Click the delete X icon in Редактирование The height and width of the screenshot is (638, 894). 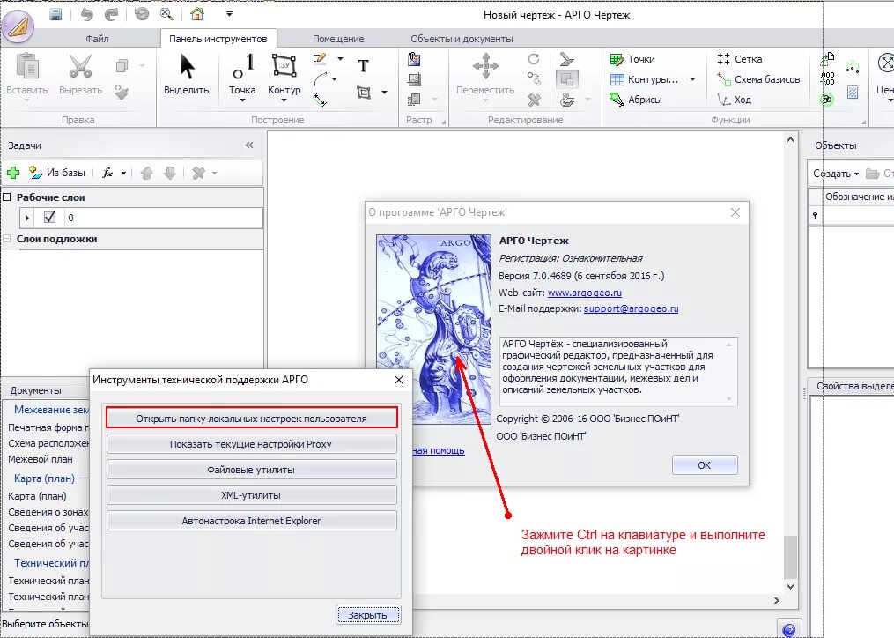coord(535,100)
